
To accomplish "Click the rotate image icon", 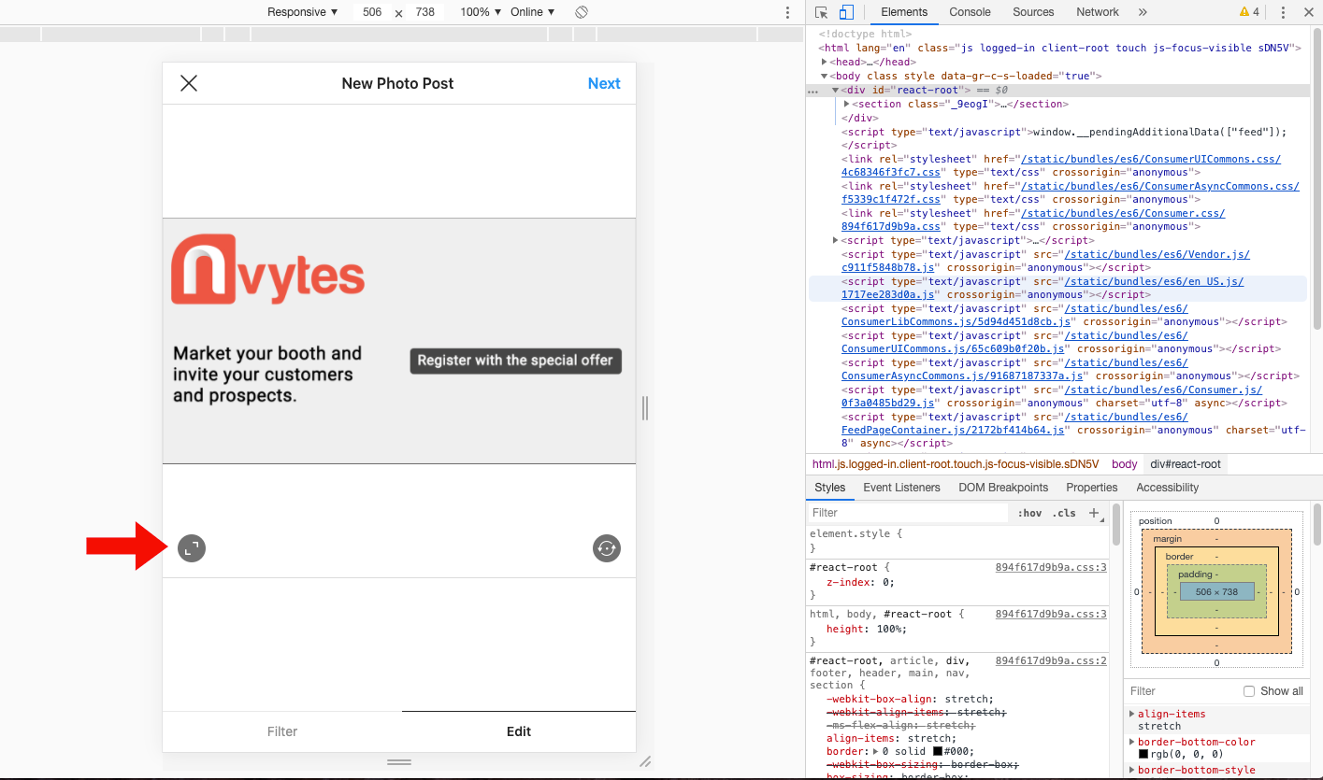I will click(607, 548).
